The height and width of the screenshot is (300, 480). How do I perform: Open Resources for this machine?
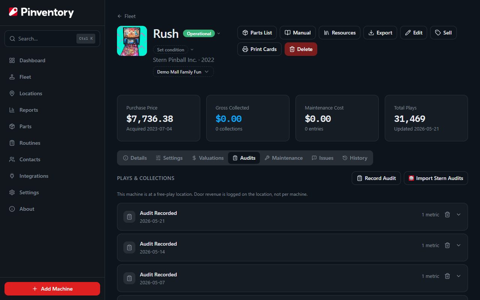click(340, 33)
